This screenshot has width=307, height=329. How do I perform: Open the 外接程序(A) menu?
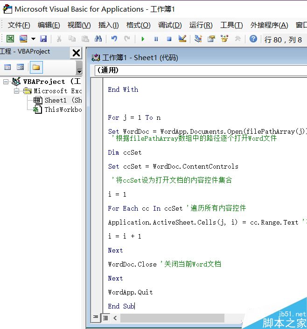(269, 25)
